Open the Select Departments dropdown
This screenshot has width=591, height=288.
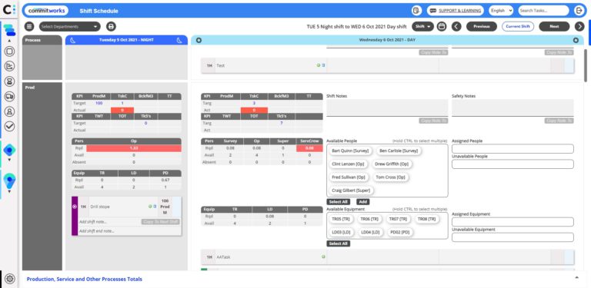tap(70, 27)
